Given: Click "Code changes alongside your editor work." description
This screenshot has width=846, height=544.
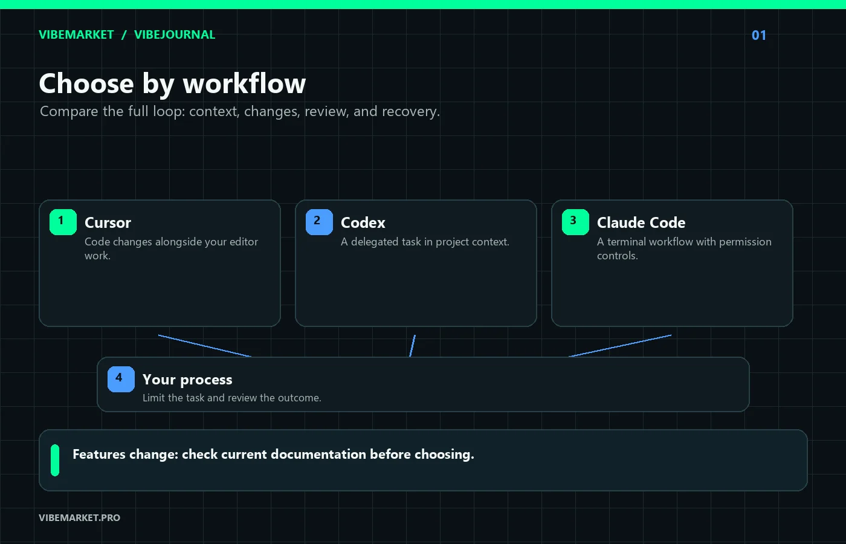Looking at the screenshot, I should (171, 248).
